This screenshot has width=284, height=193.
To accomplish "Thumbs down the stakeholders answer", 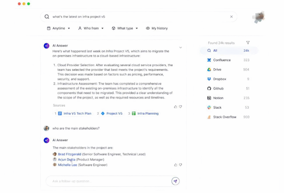I will (x=181, y=165).
